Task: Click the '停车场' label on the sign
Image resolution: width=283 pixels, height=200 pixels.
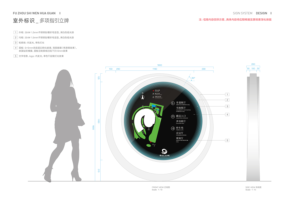Action: (180, 128)
